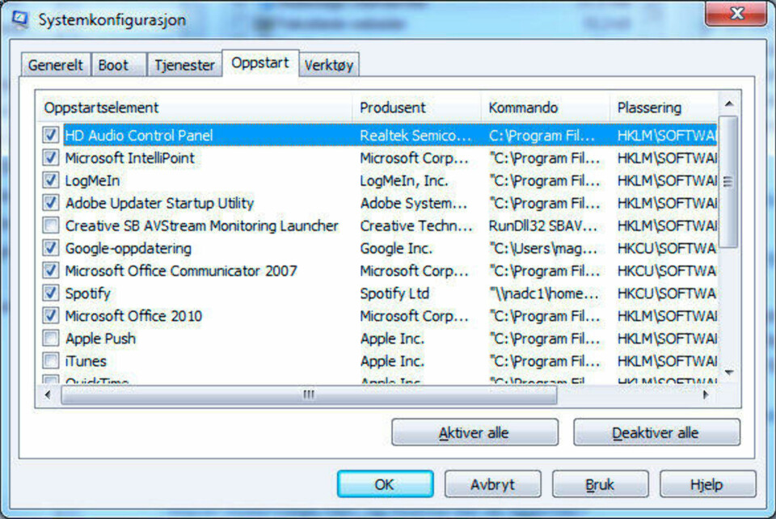Apply changes with the Bruk button
Image resolution: width=776 pixels, height=519 pixels.
(x=600, y=484)
